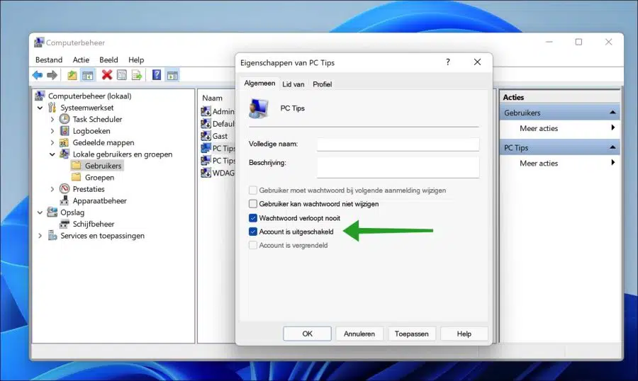Expand the Prestaties tree node
Viewport: 638px width, 381px height.
(x=52, y=189)
